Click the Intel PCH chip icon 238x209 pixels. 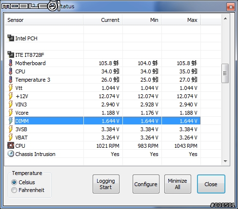11,38
